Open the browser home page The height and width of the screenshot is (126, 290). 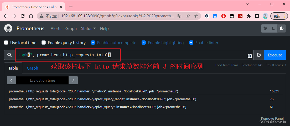point(31,16)
